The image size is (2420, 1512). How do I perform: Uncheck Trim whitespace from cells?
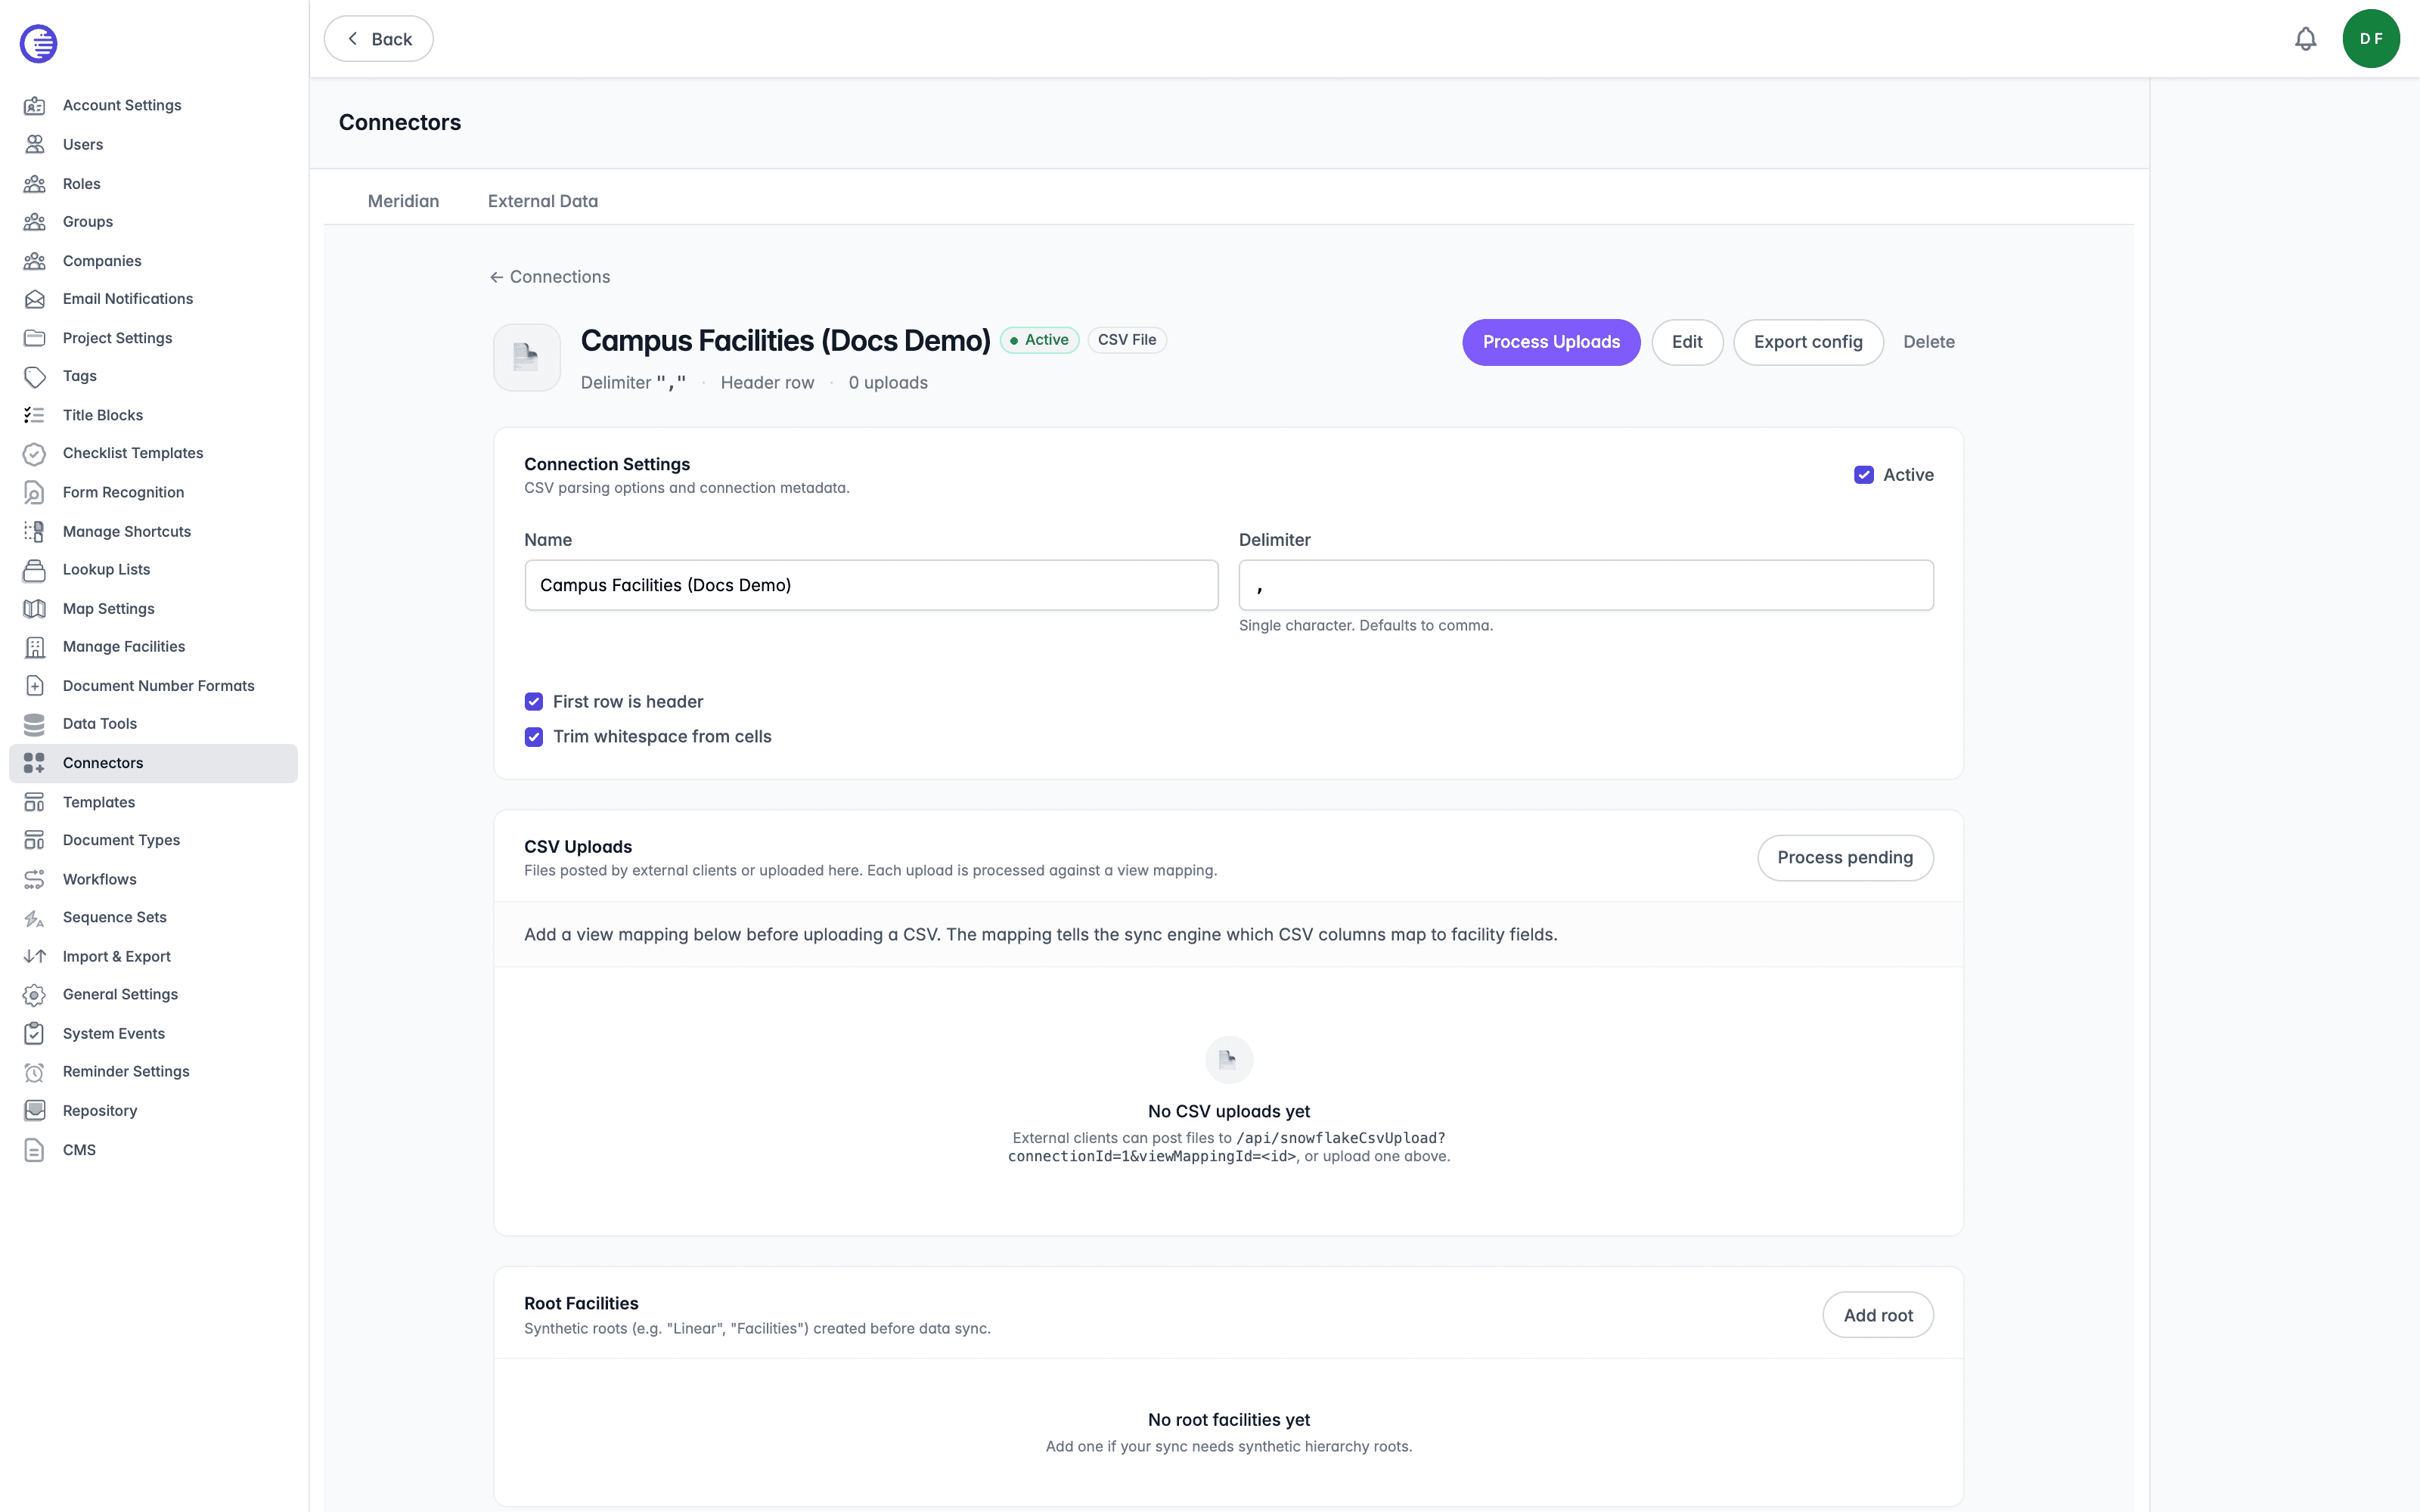(x=534, y=737)
